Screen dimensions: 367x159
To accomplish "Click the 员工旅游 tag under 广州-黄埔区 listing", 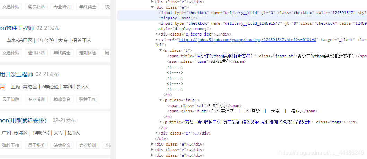I will [x=36, y=145].
